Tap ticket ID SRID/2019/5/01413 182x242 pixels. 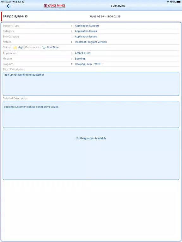pyautogui.click(x=15, y=16)
